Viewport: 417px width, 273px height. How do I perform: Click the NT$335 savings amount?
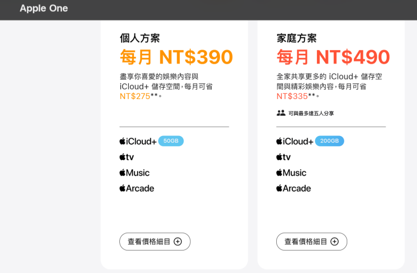[x=292, y=96]
